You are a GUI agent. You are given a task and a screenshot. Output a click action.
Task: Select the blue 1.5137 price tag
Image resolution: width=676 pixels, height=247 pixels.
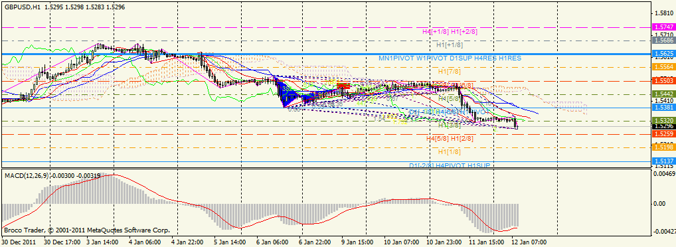click(663, 161)
